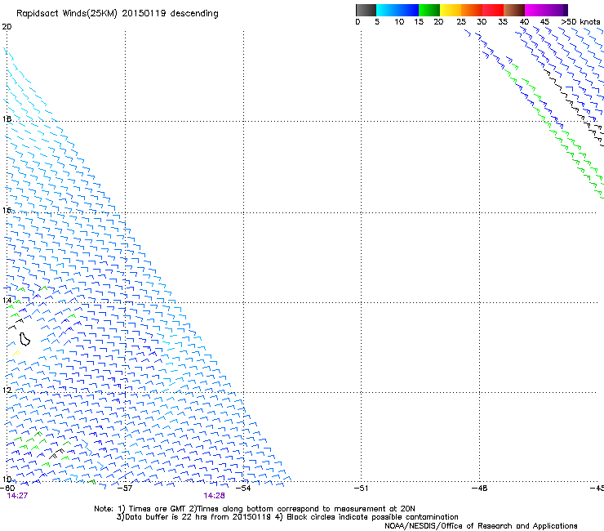604x531 pixels.
Task: Click the brown 35-40 knots legend swatch
Action: coord(514,10)
